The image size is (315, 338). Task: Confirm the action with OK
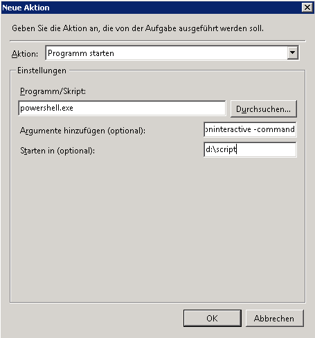point(213,318)
